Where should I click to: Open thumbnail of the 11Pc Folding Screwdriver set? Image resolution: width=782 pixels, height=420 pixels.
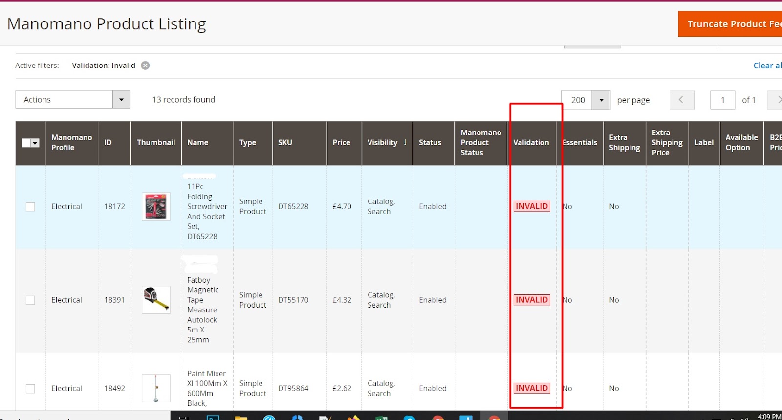pyautogui.click(x=156, y=206)
